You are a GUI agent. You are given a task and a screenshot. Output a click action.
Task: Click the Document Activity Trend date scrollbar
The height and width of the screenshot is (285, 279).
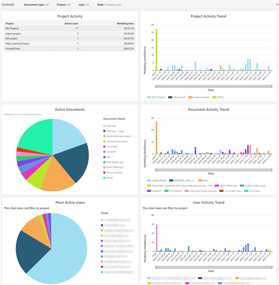click(x=214, y=170)
